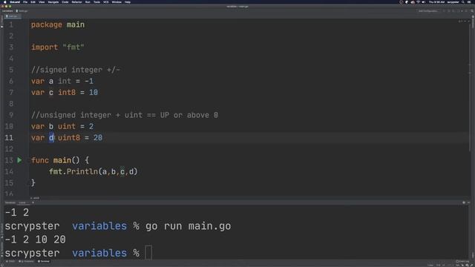The height and width of the screenshot is (267, 475).
Task: Select the Local terminal session tab
Action: [x=22, y=202]
